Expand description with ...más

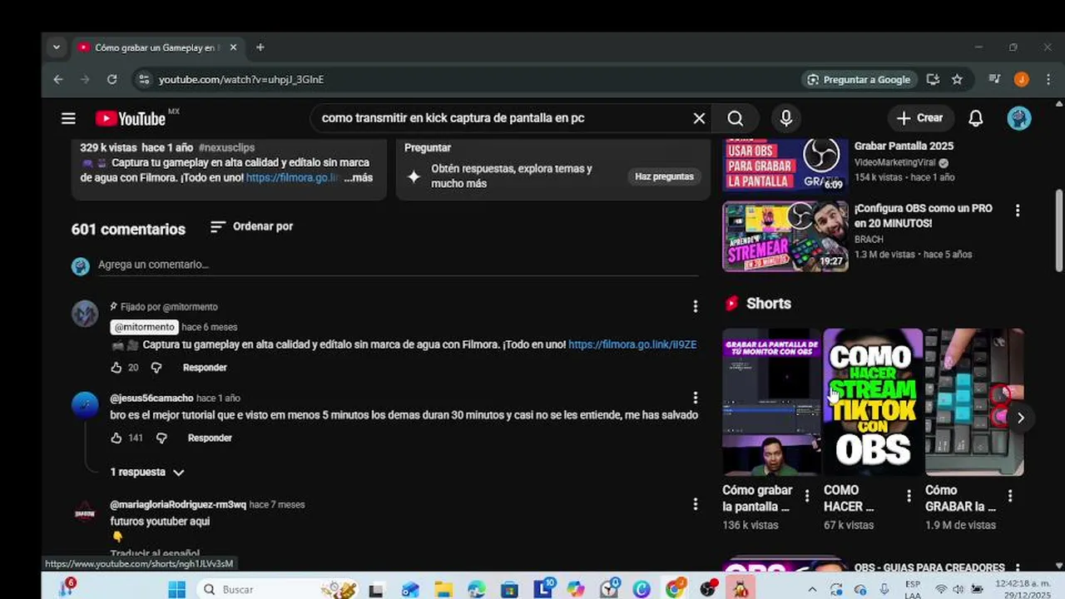359,178
